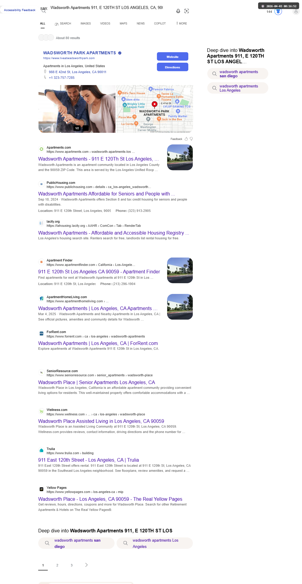Viewport: 302px width, 584px height.
Task: Open 911 E 120th St Apartment Finder result
Action: click(99, 272)
